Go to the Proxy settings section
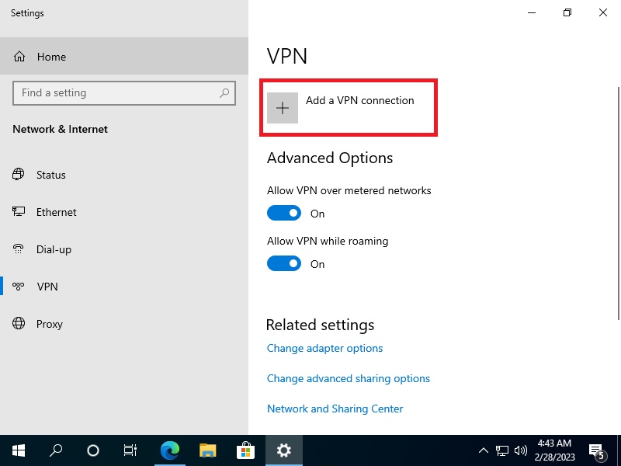The height and width of the screenshot is (466, 621). pos(50,324)
